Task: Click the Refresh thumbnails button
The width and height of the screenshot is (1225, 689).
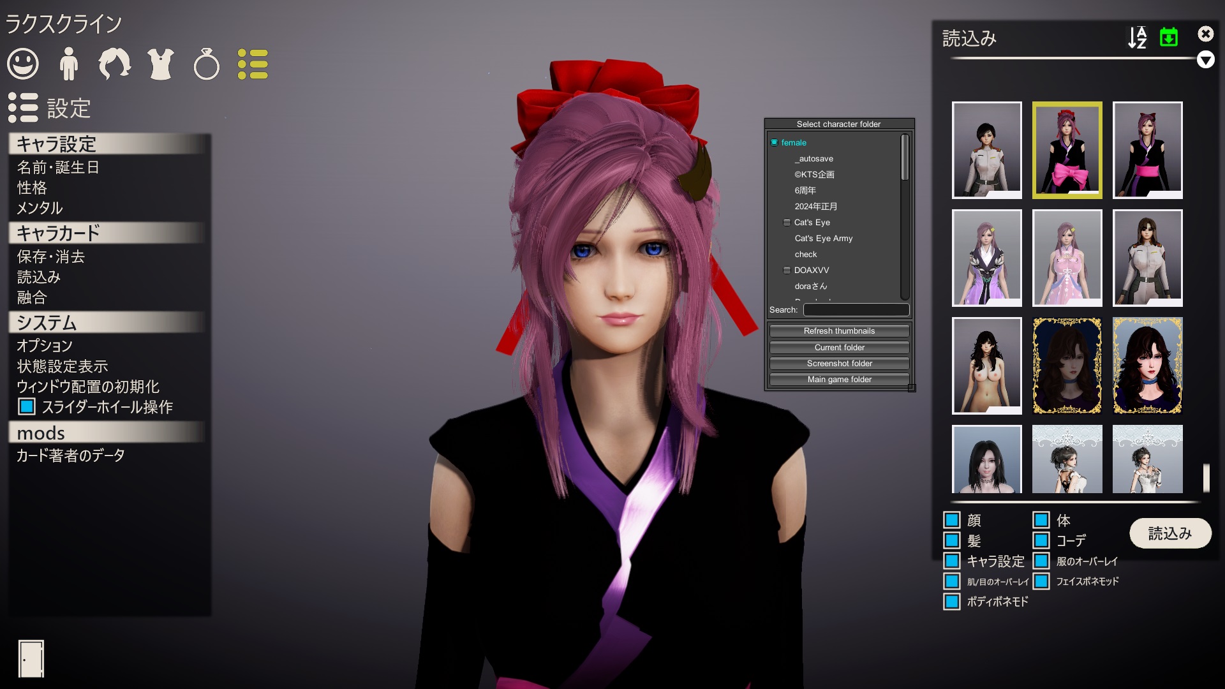Action: [x=839, y=330]
